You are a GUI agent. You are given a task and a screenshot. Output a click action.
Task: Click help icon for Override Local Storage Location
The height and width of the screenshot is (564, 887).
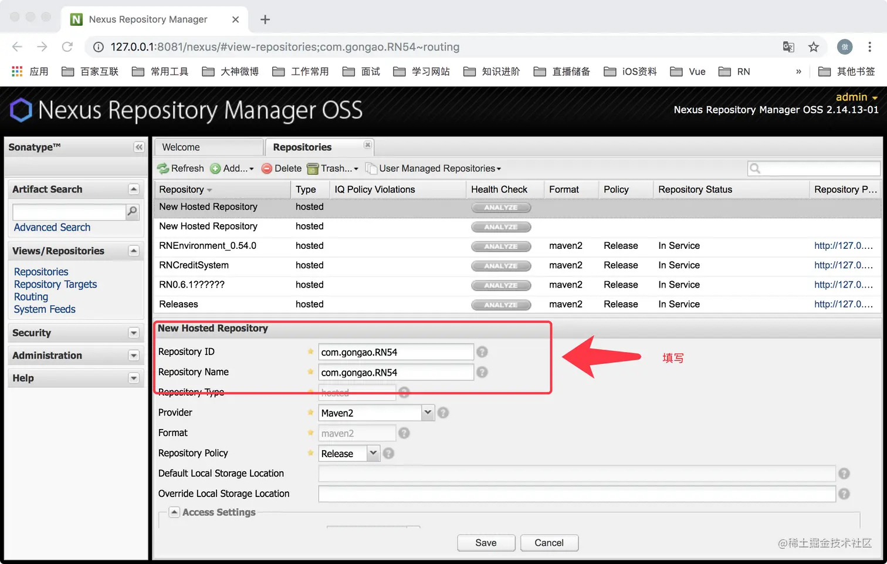844,494
